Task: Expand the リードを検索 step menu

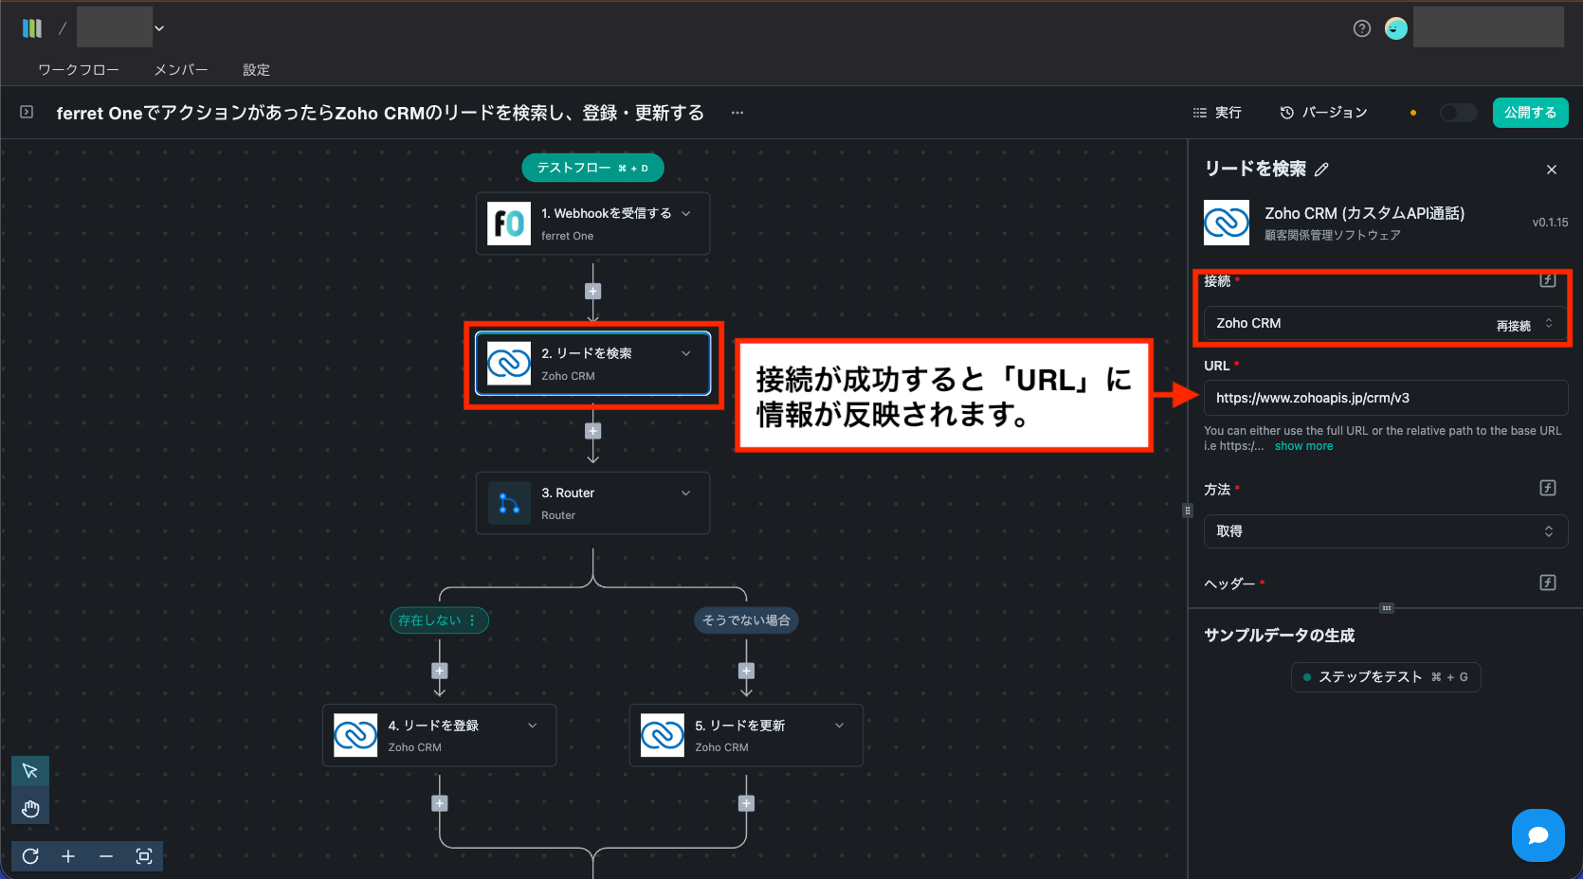Action: click(x=686, y=353)
